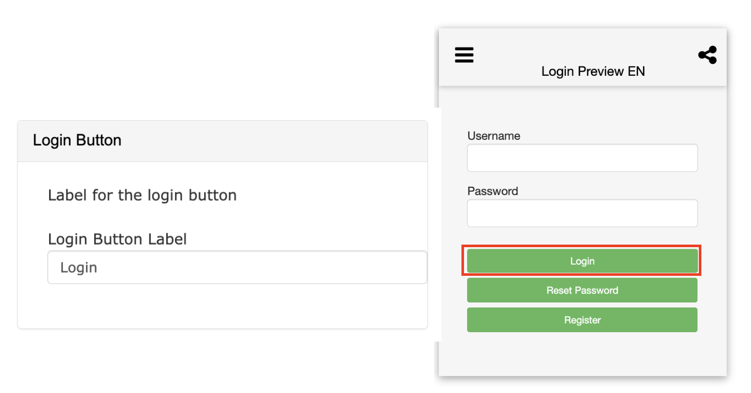The width and height of the screenshot is (751, 393).
Task: Click the Login Button Label caption text
Action: click(x=117, y=239)
